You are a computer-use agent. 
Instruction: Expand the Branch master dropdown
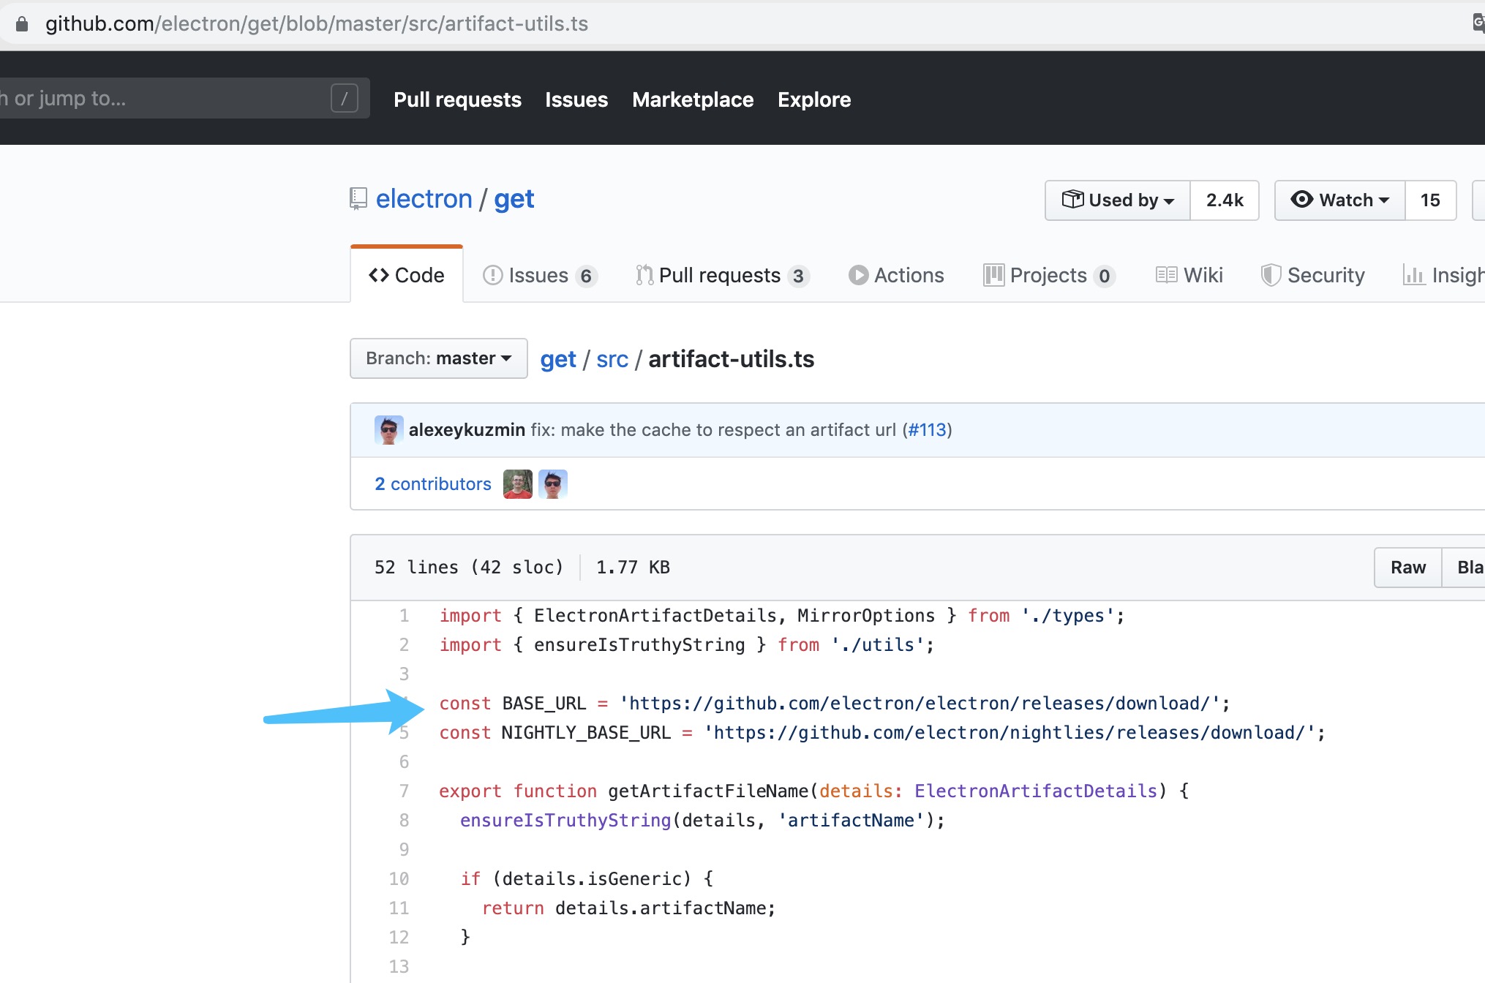pos(435,358)
